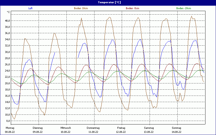The width and height of the screenshot is (216, 135).
Task: Click the °C unit label above the y-axis
Action: point(8,12)
